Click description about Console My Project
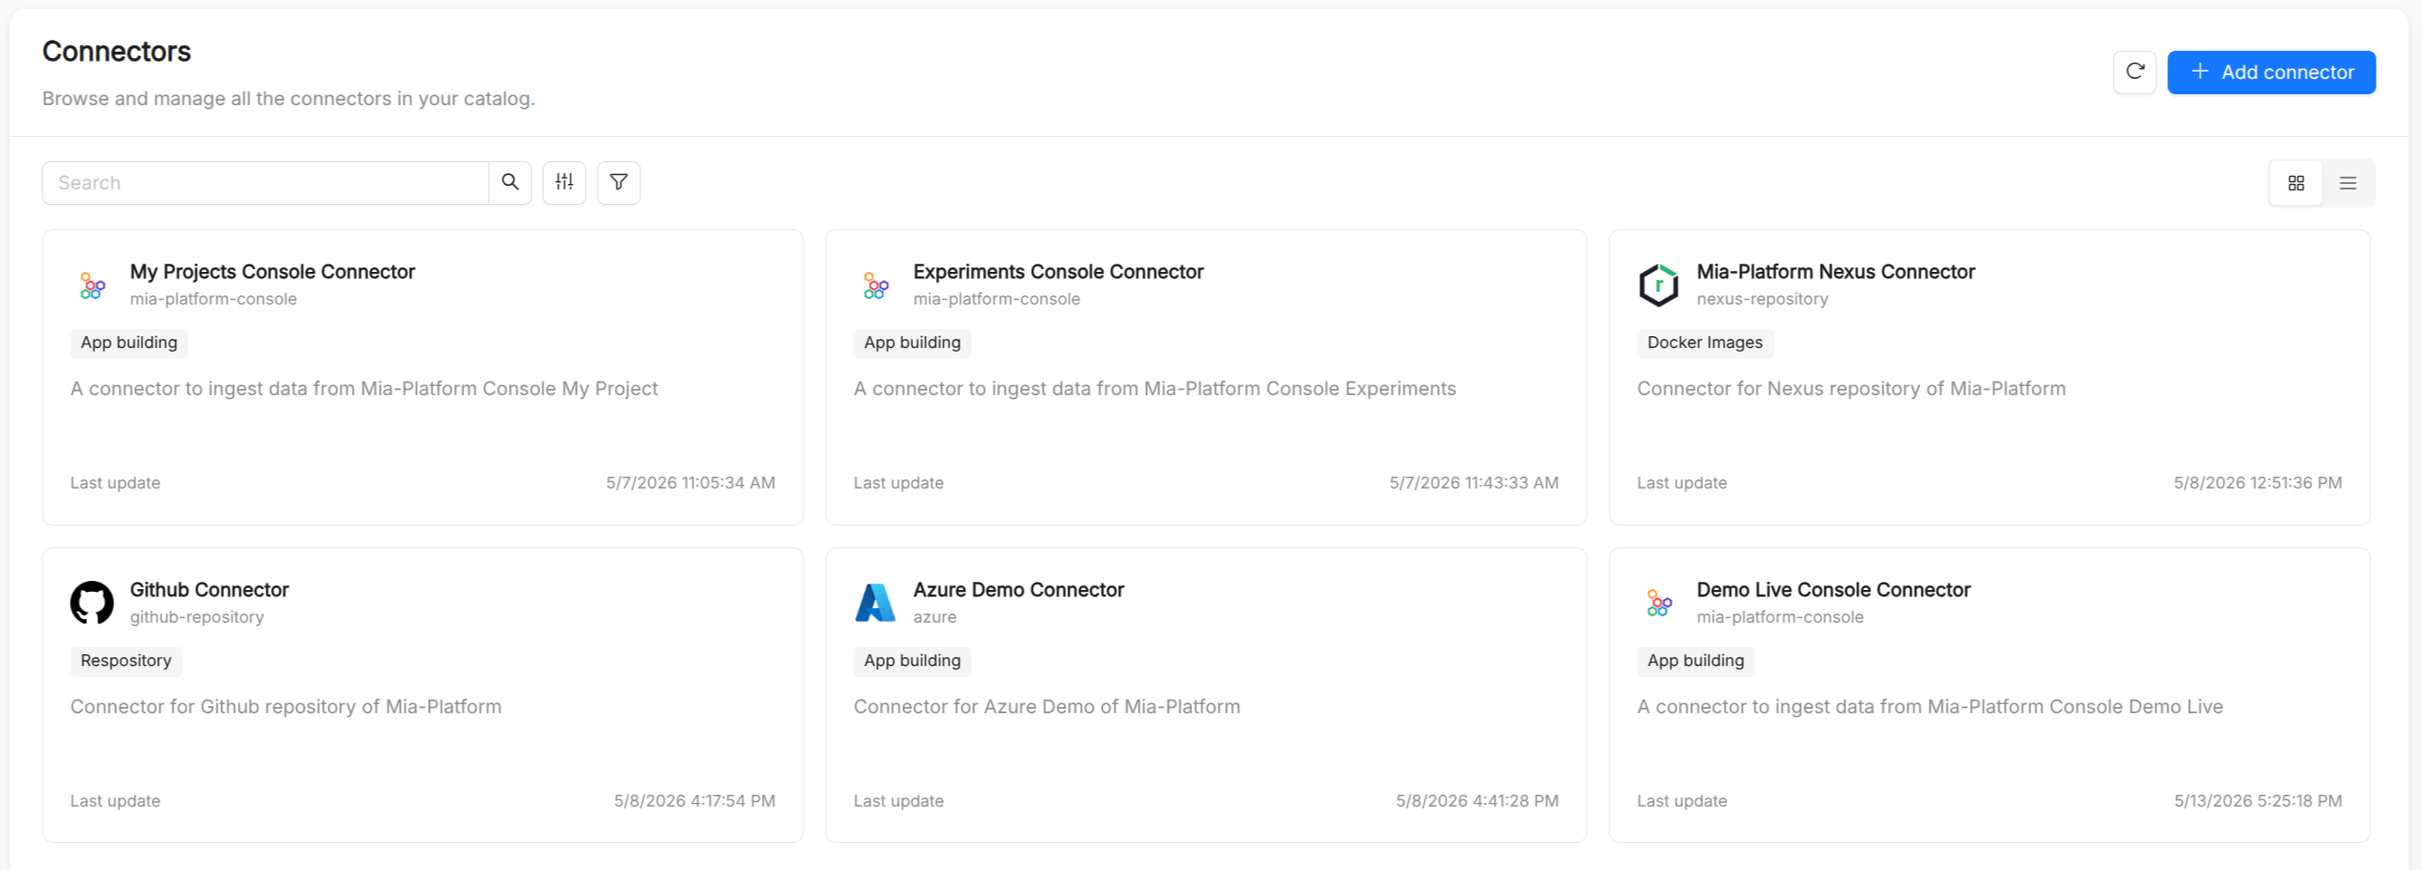Image resolution: width=2422 pixels, height=870 pixels. pyautogui.click(x=364, y=389)
